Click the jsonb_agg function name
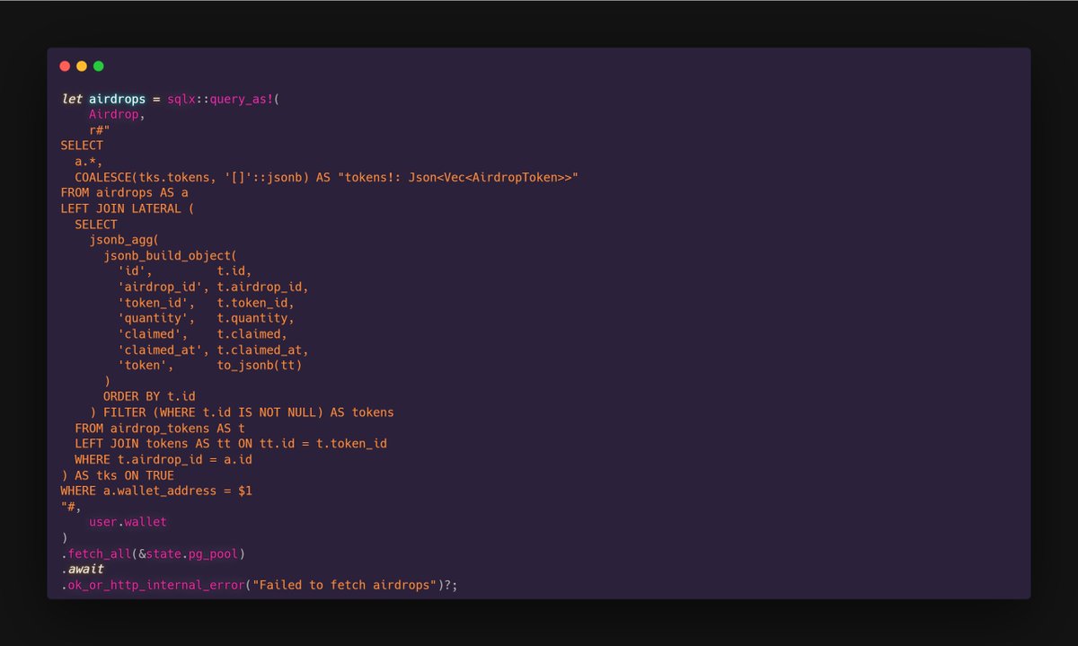This screenshot has height=646, width=1078. (x=118, y=239)
